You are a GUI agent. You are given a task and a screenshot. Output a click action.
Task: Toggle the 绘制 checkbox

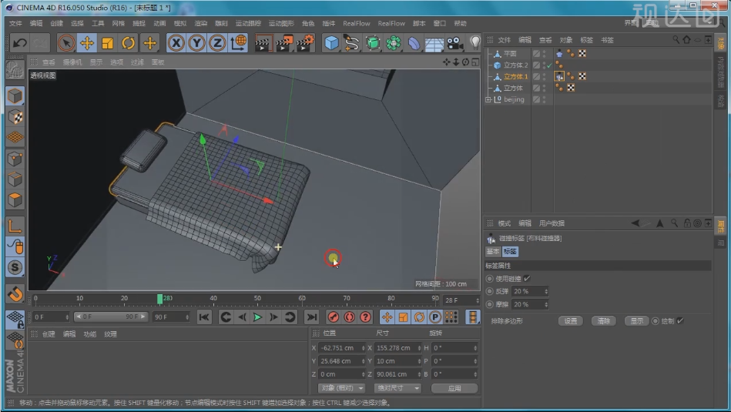click(680, 320)
